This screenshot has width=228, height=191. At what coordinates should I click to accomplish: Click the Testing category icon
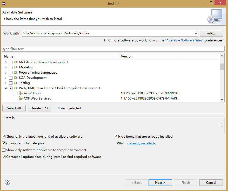pyautogui.click(x=16, y=83)
